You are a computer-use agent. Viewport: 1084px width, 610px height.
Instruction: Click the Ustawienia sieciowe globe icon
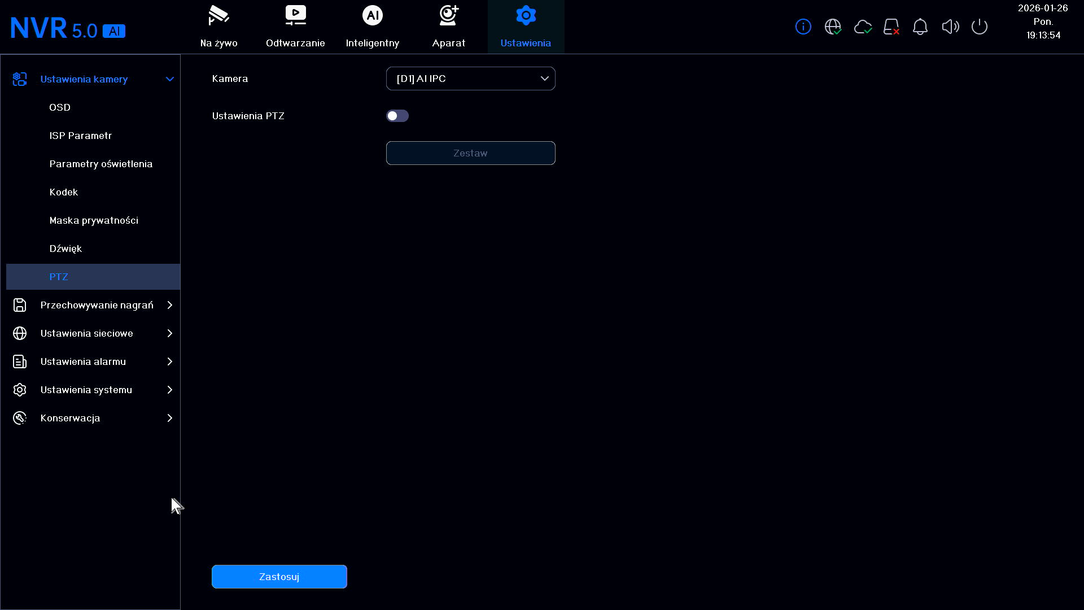point(20,333)
